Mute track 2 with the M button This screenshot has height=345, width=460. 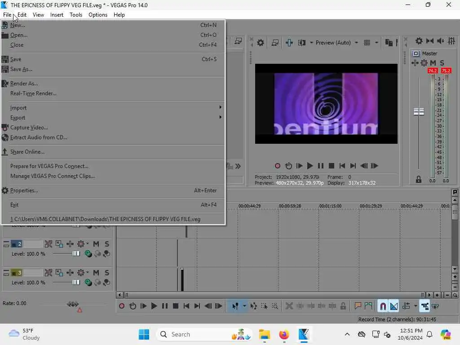click(96, 244)
